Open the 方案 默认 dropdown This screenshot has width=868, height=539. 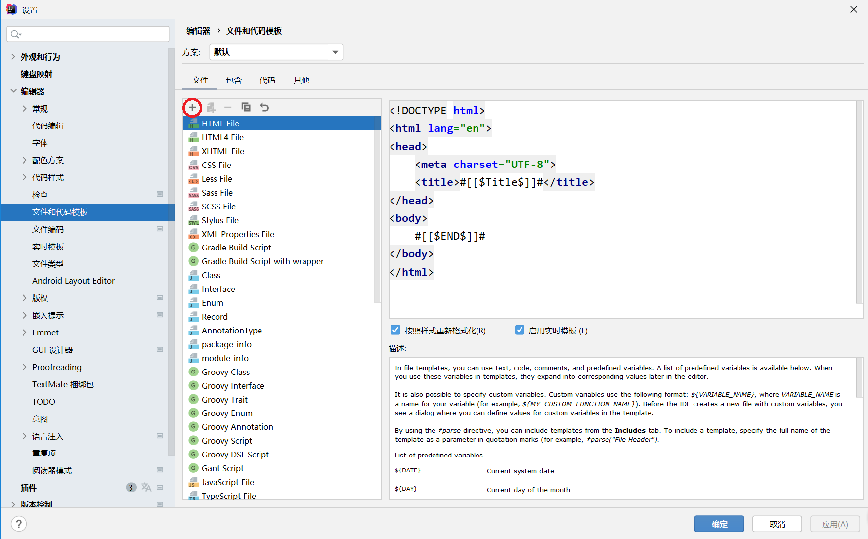pyautogui.click(x=335, y=52)
